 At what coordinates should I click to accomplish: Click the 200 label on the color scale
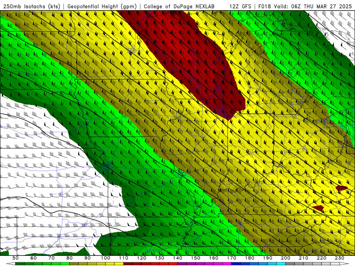(x=285, y=258)
